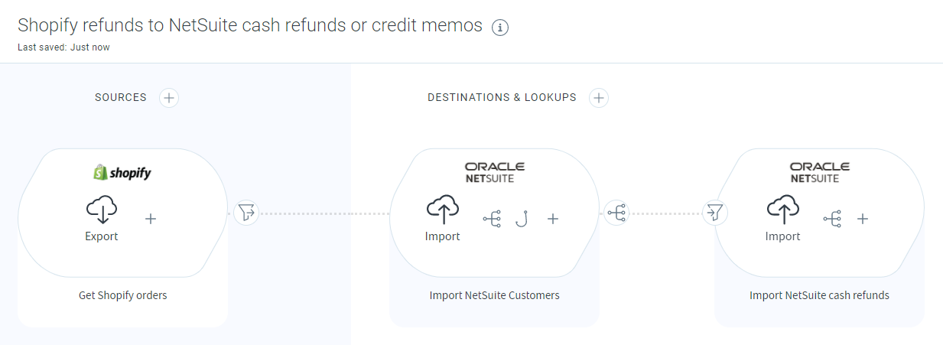Open cash refunds Import upload icon
Image resolution: width=943 pixels, height=345 pixels.
tap(782, 210)
